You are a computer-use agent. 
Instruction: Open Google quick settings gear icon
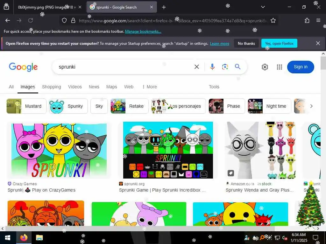point(265,67)
